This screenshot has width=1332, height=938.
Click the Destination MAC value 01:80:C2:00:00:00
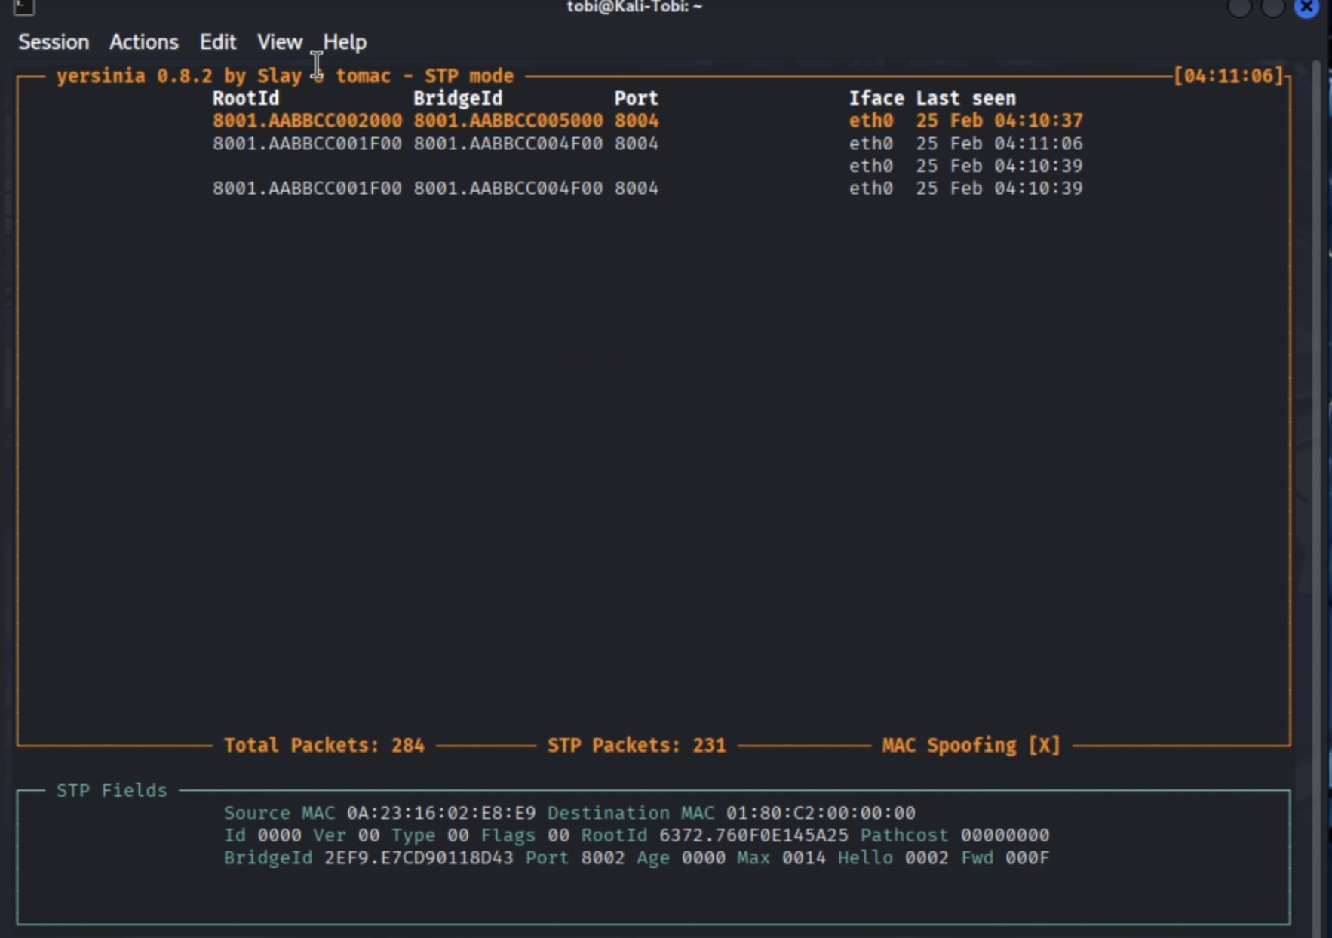[821, 813]
